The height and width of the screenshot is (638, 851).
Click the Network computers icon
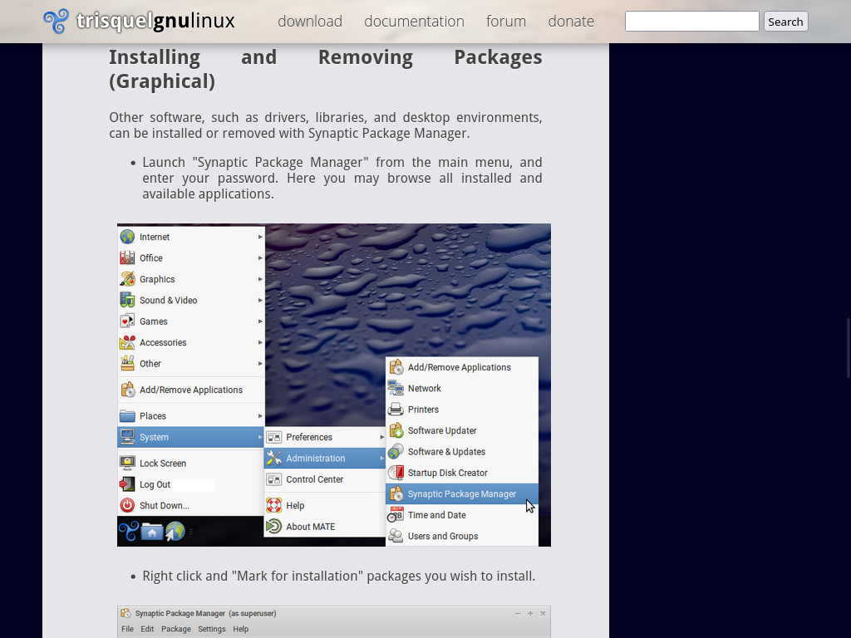tap(396, 389)
